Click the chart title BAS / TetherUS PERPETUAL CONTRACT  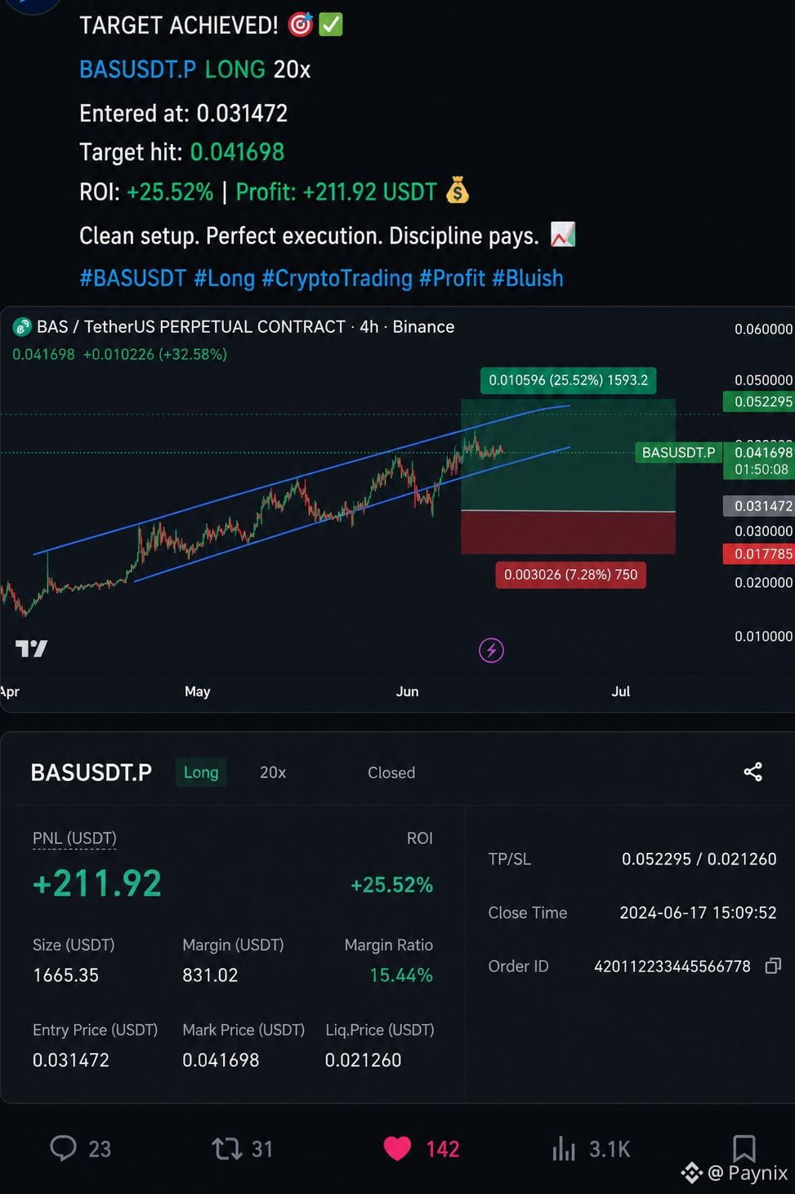click(x=191, y=326)
